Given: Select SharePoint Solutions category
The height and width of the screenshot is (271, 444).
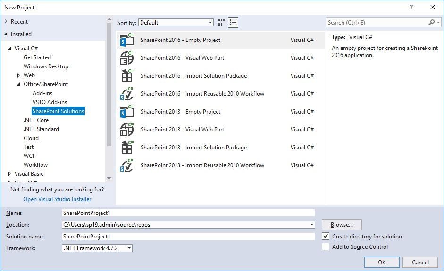Looking at the screenshot, I should click(x=59, y=111).
